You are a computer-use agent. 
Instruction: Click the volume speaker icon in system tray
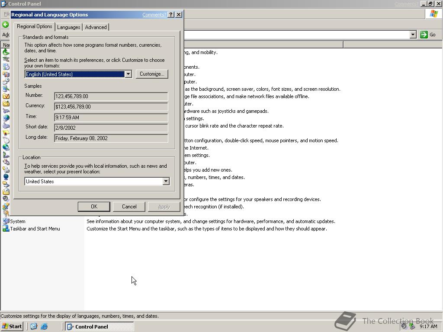coord(404,326)
